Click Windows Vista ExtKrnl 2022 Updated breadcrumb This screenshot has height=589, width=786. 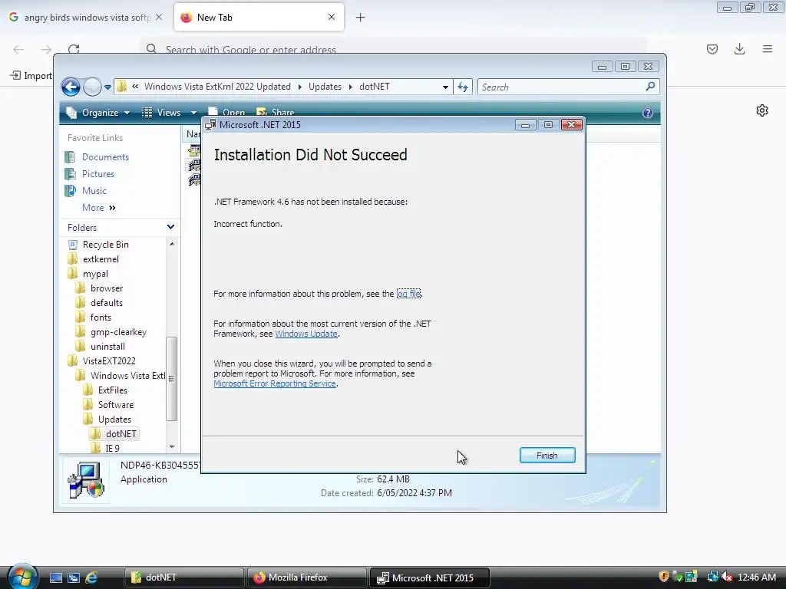click(217, 87)
